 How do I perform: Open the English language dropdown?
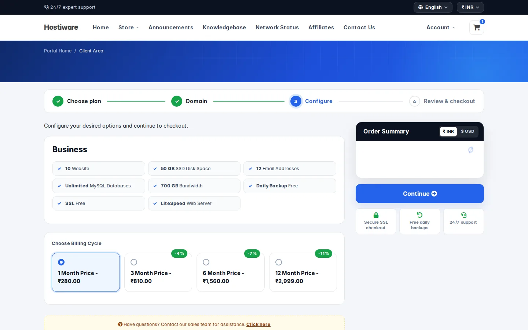pos(433,7)
